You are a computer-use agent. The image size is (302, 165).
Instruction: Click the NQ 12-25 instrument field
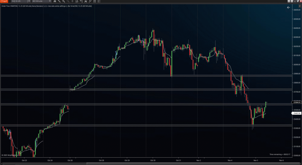click(x=18, y=1)
